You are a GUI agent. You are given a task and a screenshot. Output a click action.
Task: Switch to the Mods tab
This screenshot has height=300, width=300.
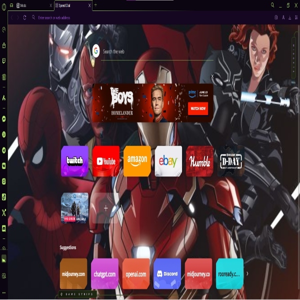click(x=31, y=5)
